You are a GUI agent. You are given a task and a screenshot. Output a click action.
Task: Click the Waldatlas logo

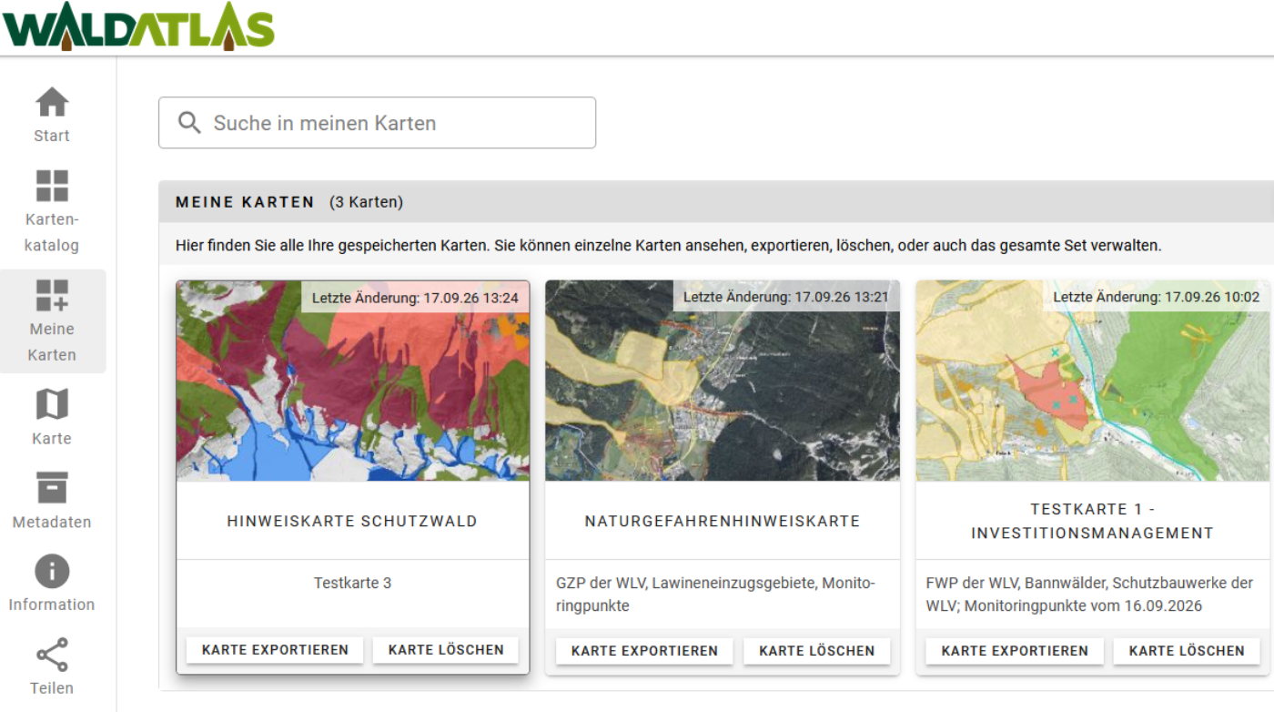(x=138, y=27)
